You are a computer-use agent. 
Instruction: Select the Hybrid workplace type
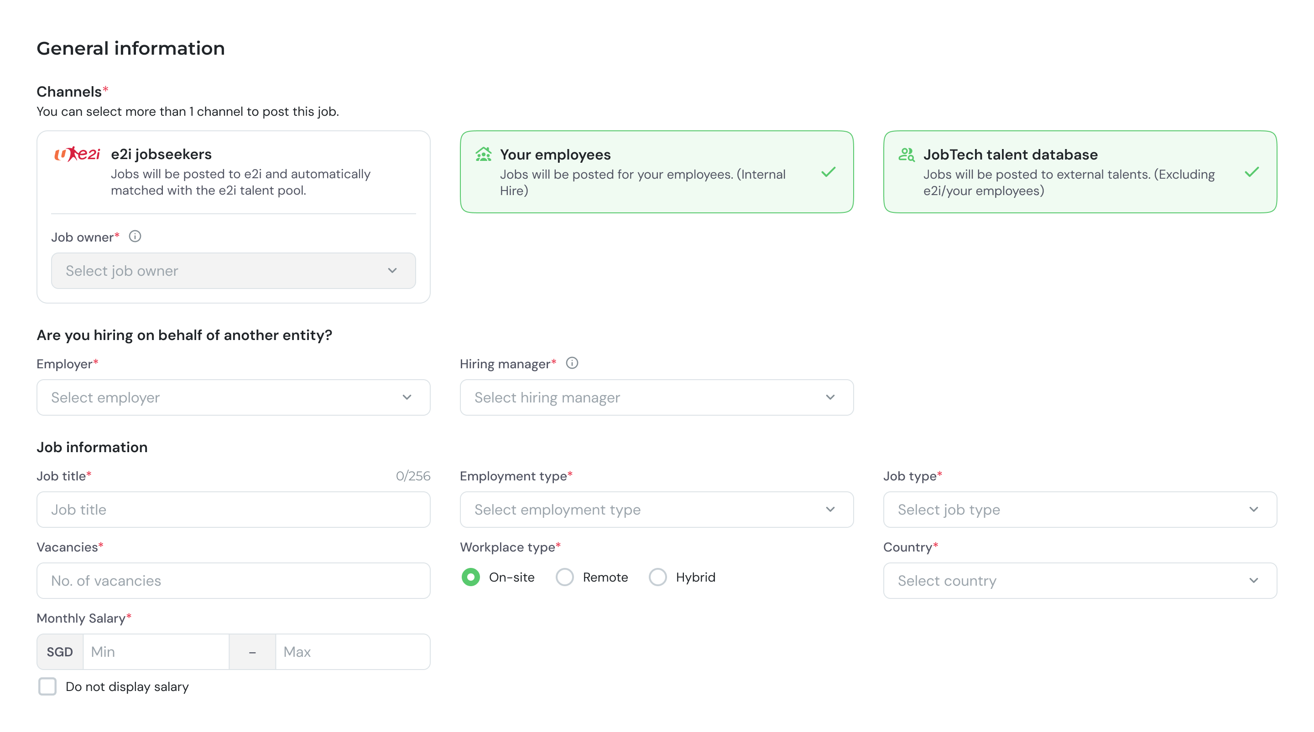(x=657, y=577)
